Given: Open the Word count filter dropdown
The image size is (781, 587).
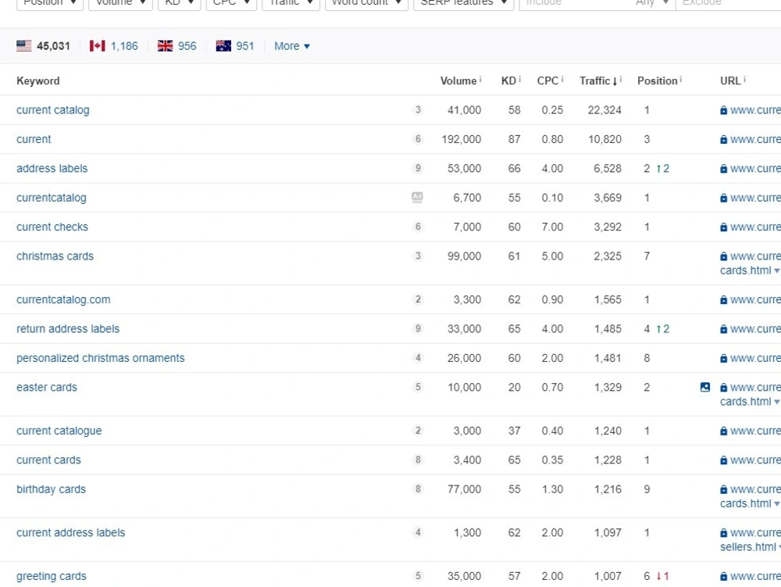Looking at the screenshot, I should [x=366, y=3].
